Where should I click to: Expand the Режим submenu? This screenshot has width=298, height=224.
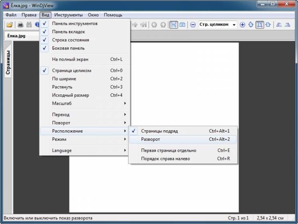click(x=85, y=139)
